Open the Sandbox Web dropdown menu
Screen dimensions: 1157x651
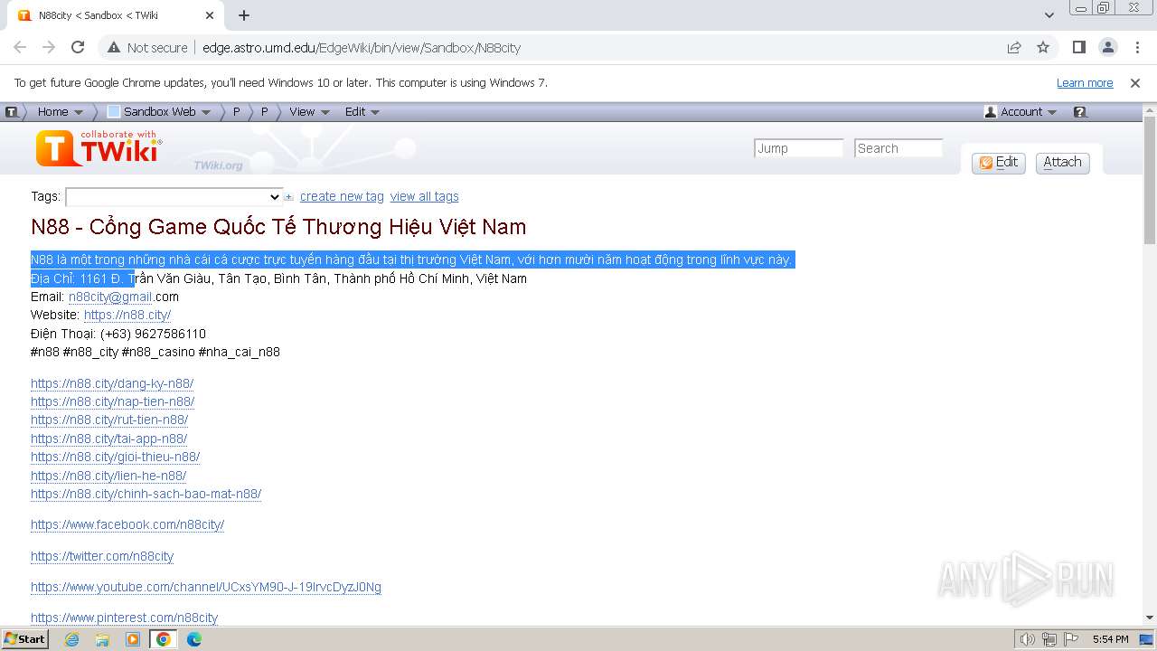[159, 112]
